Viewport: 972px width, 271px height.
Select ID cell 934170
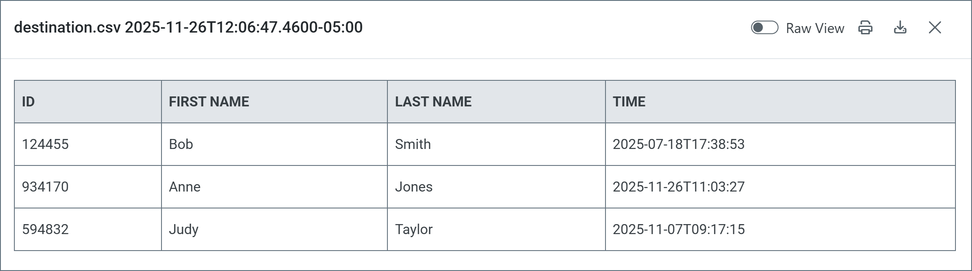(x=45, y=187)
